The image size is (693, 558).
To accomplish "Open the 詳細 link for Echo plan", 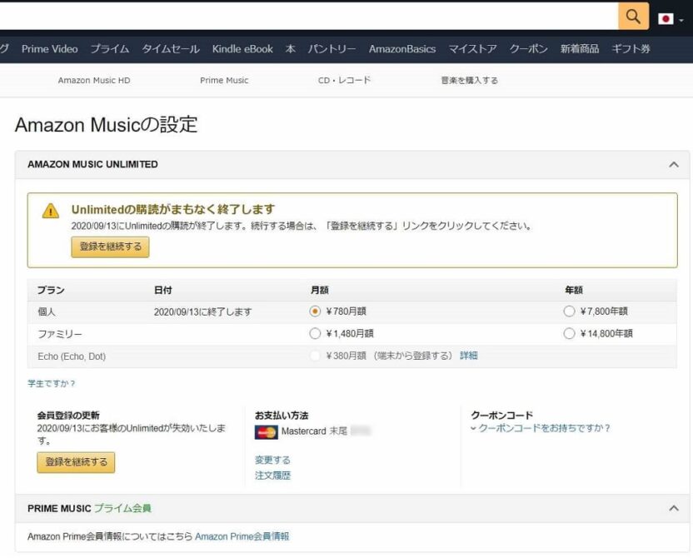I will [468, 356].
